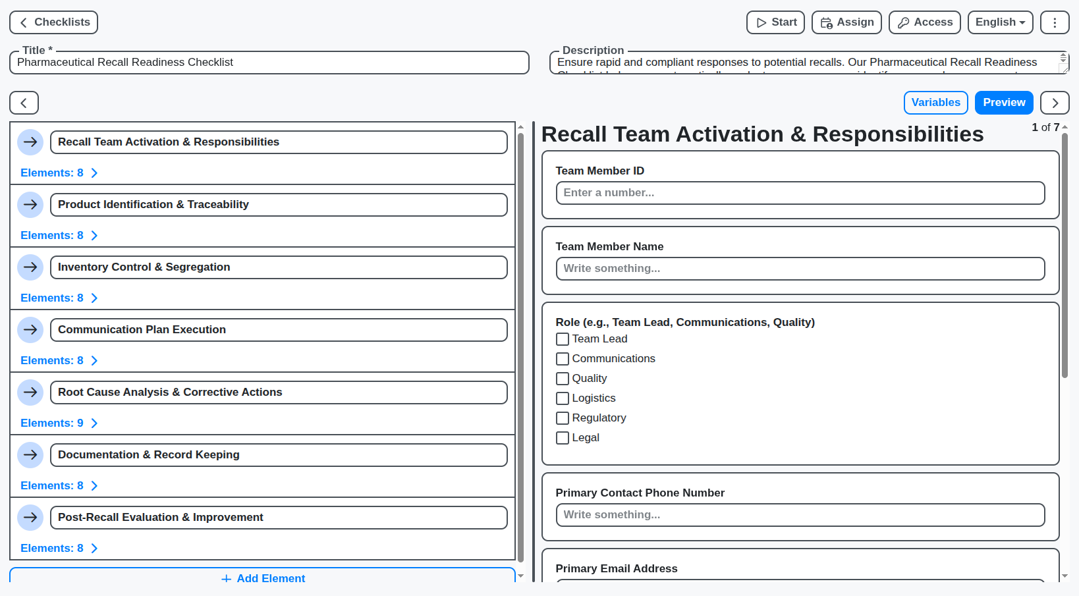
Task: Select the Preview tab
Action: pos(1004,102)
